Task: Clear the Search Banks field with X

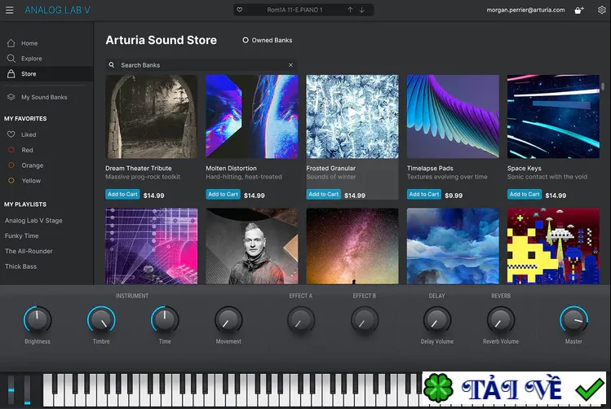Action: (x=290, y=65)
